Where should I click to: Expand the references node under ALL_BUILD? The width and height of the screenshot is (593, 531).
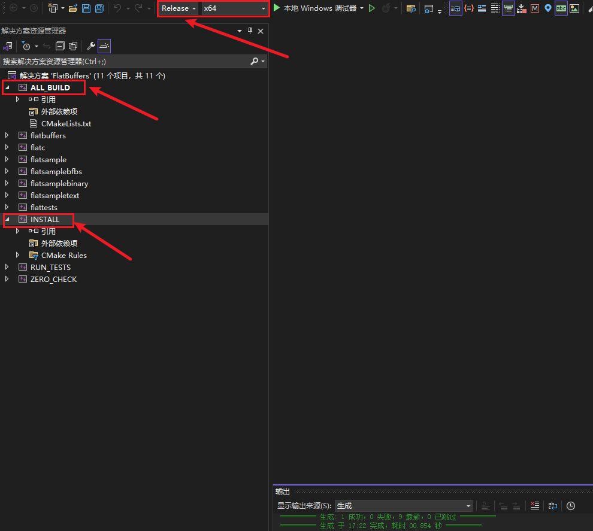[x=17, y=99]
